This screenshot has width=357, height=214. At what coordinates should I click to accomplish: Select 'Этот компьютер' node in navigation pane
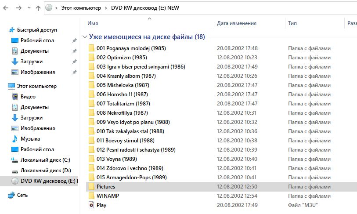point(36,86)
